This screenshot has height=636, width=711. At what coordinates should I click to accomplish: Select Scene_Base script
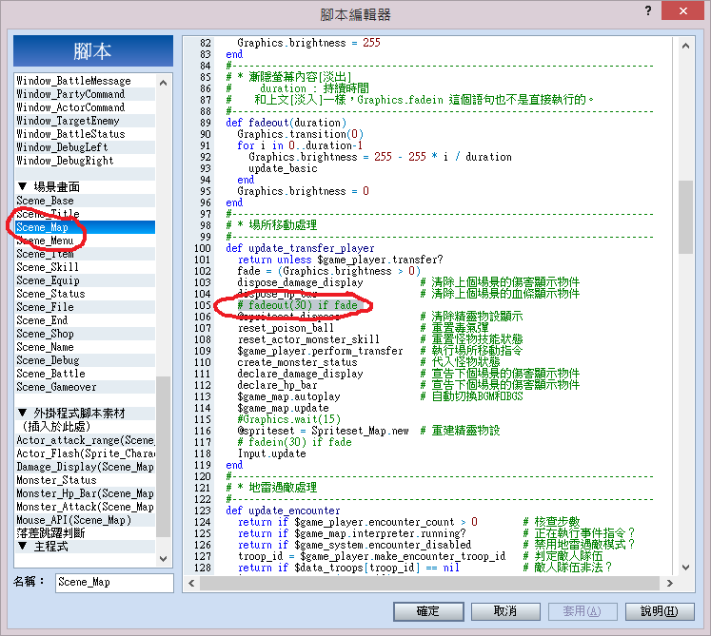(x=86, y=201)
